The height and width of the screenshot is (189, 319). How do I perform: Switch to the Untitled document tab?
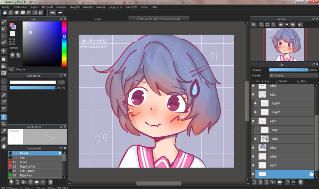click(x=98, y=19)
